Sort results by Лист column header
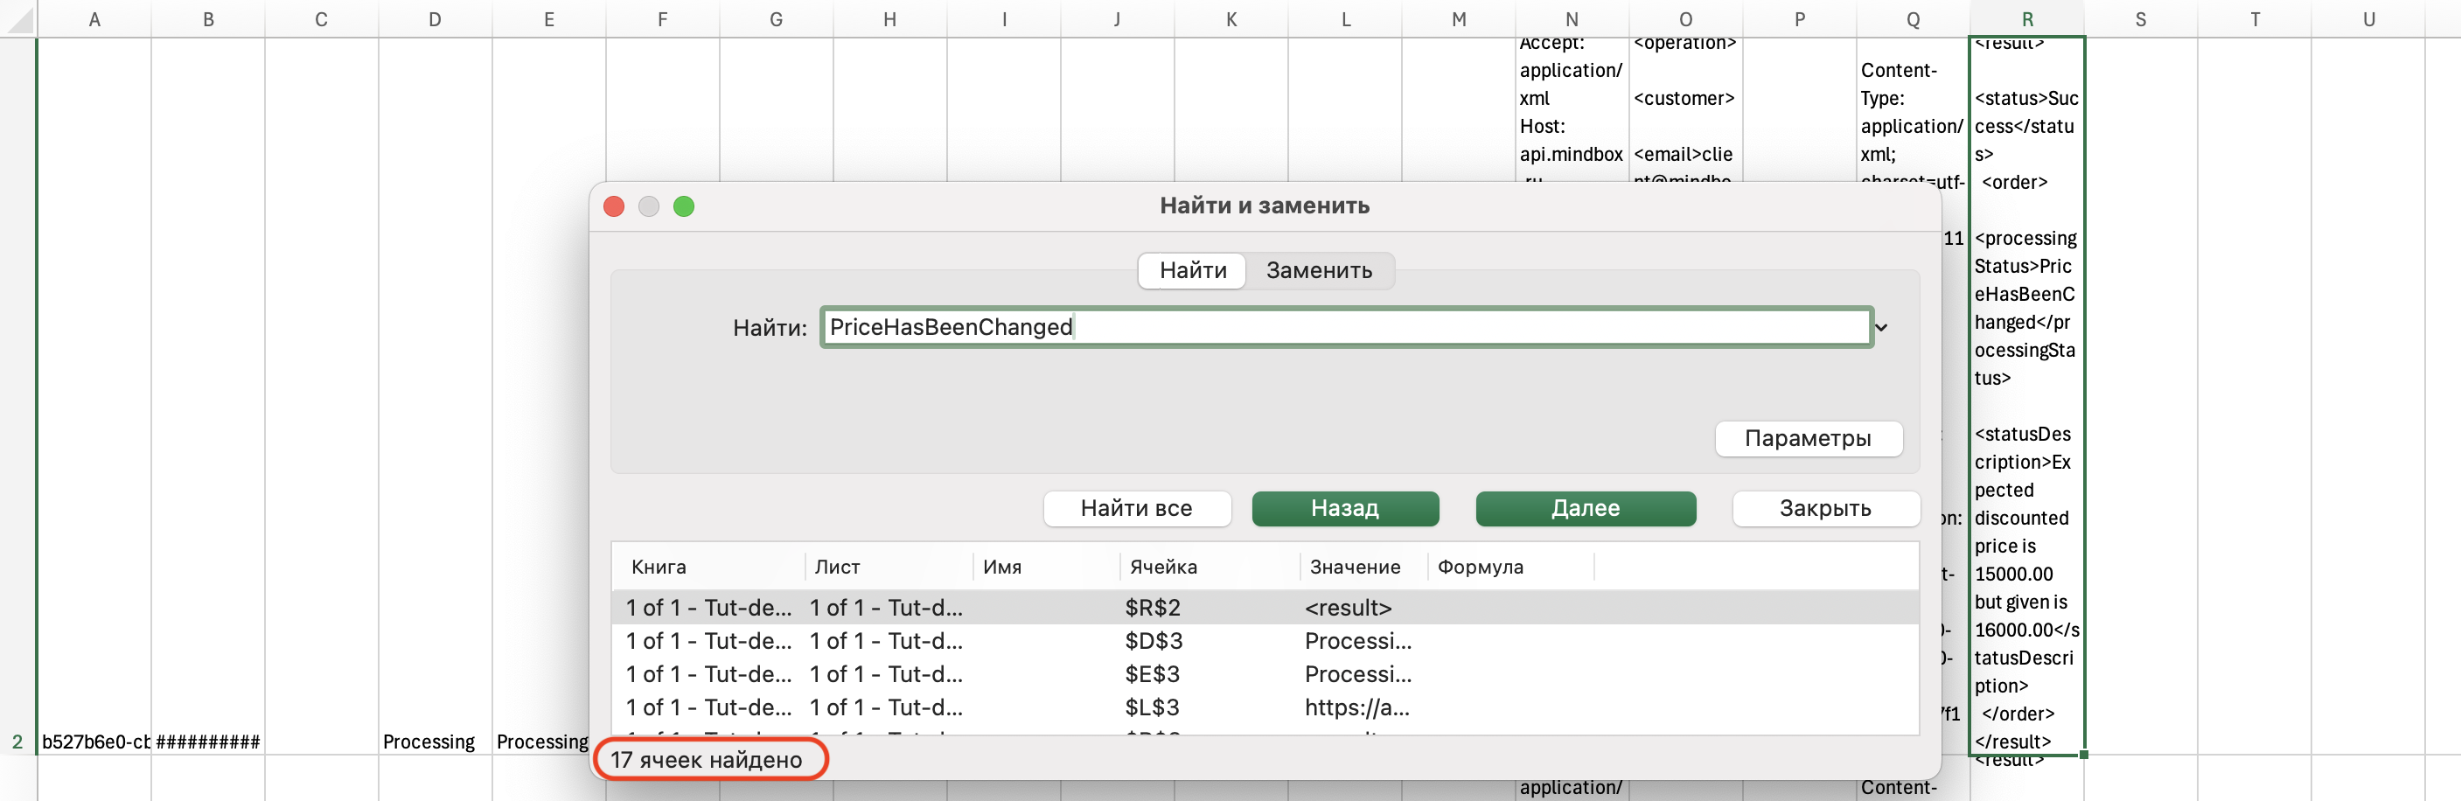The width and height of the screenshot is (2461, 801). point(889,568)
